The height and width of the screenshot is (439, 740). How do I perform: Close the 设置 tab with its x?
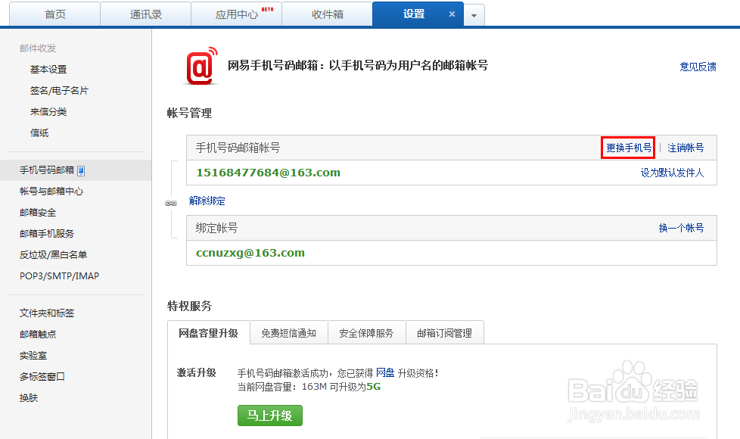[x=452, y=14]
